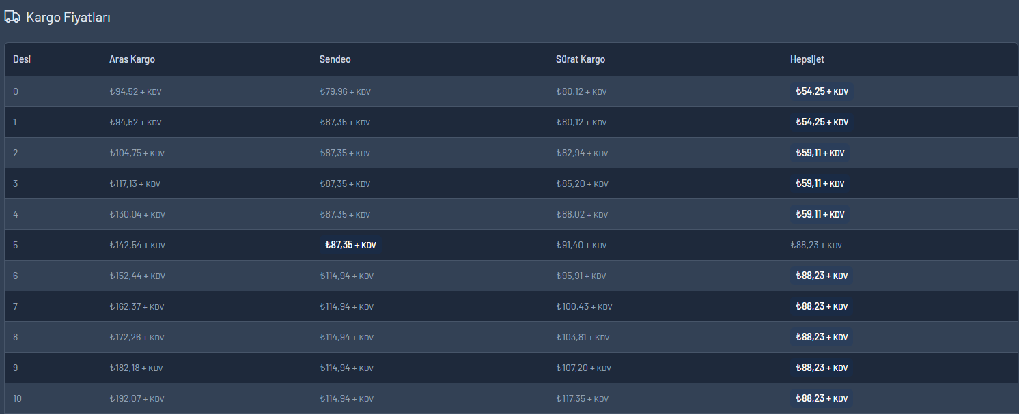The image size is (1019, 414).
Task: Click Sürat Kargo price ₺107,20
Action: [x=583, y=368]
